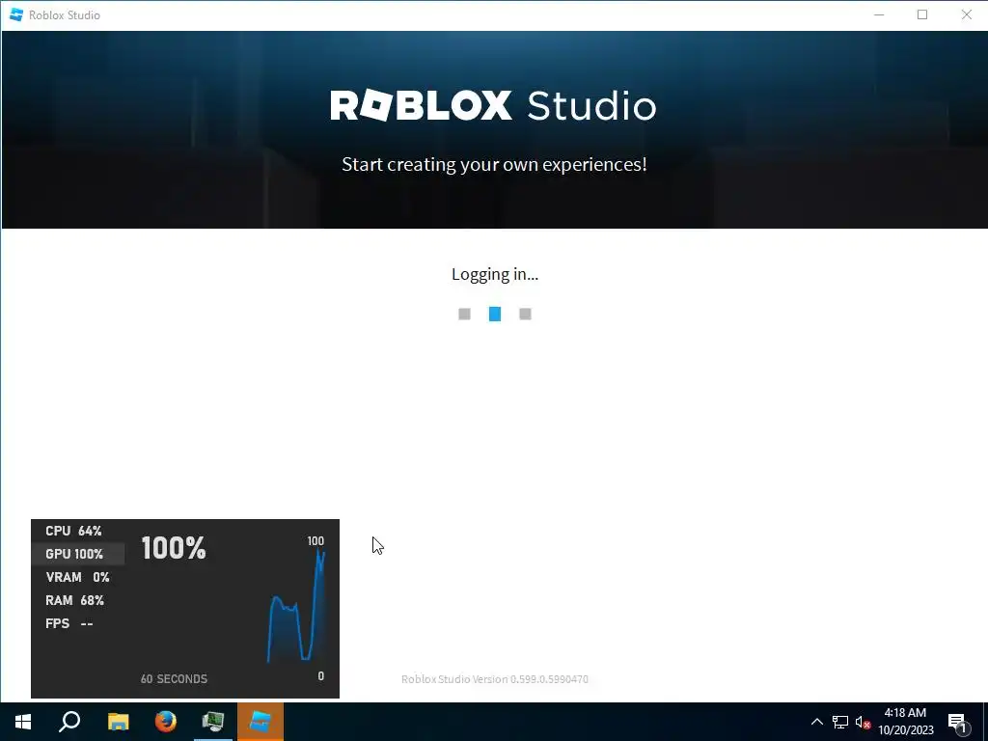Screen dimensions: 988x741
Task: Click the Roblox Studio version text
Action: pos(495,679)
